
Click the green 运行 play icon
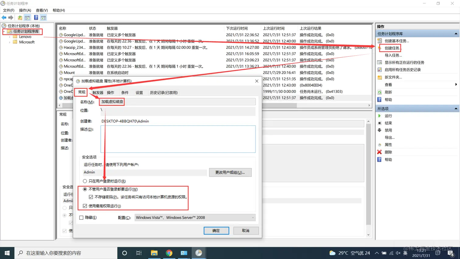pyautogui.click(x=379, y=116)
